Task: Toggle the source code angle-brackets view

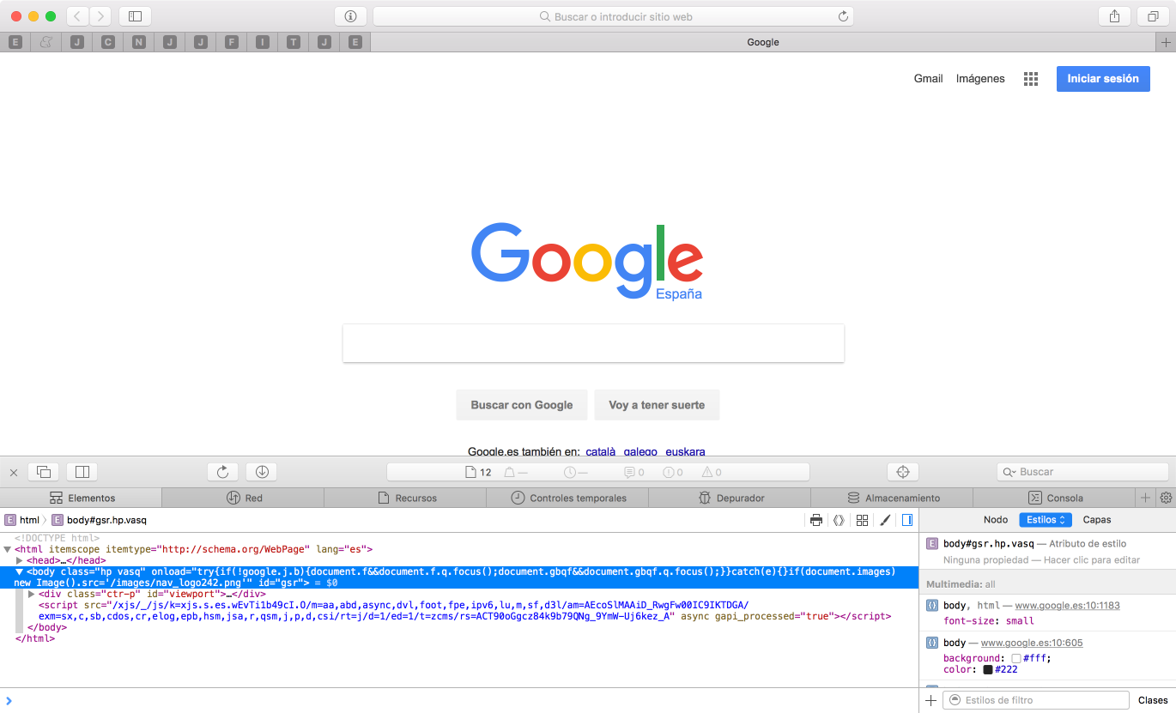Action: tap(839, 520)
